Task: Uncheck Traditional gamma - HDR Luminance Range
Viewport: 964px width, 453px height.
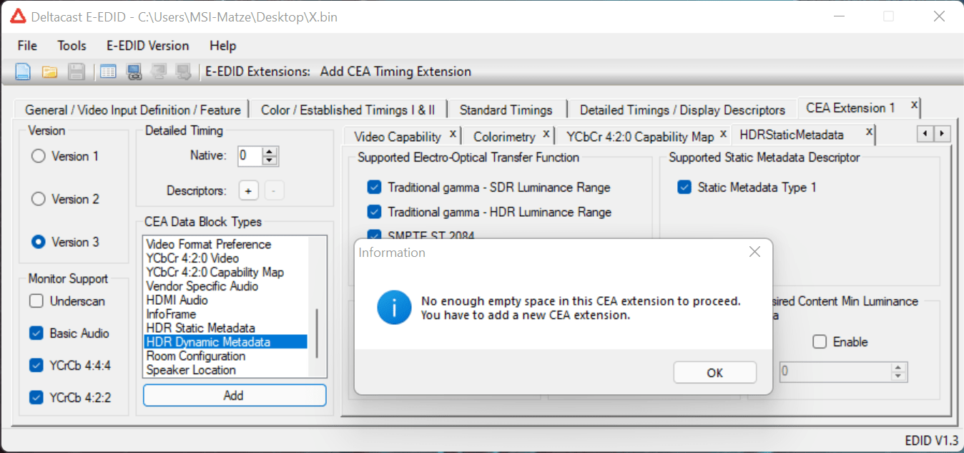Action: (374, 212)
